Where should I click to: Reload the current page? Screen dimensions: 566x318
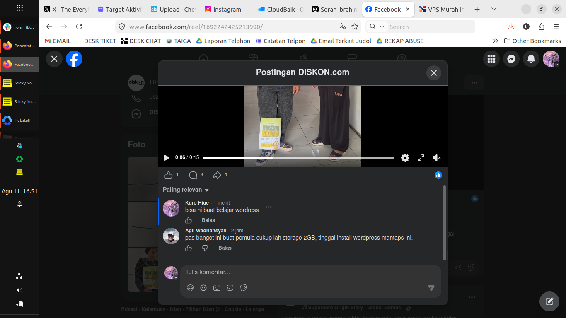79,26
